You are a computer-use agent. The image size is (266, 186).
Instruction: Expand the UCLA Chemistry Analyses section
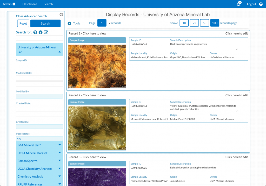pos(39,169)
